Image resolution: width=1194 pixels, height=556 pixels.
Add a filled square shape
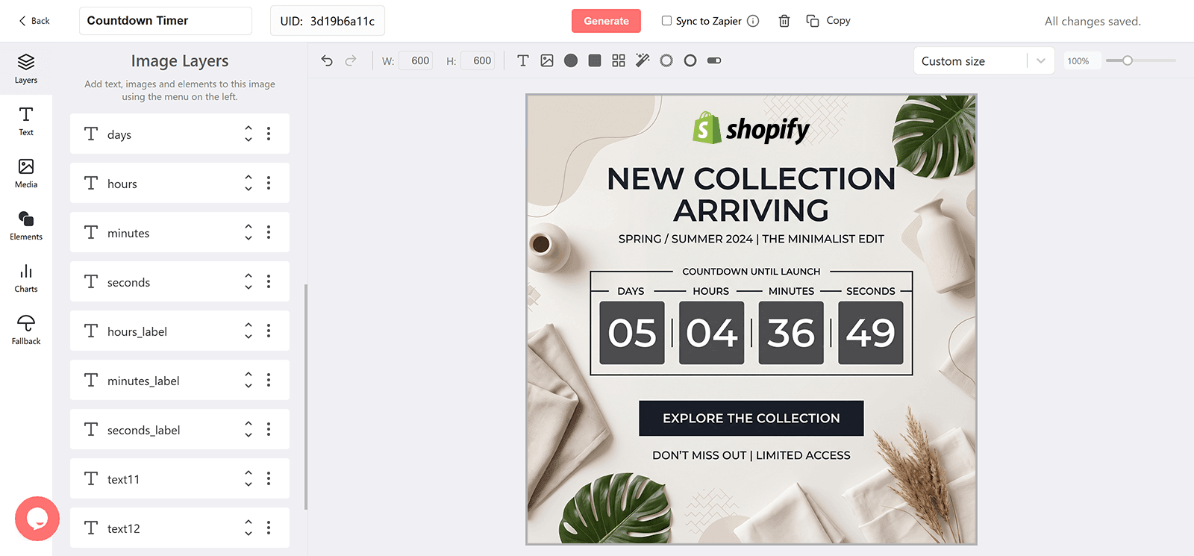pos(595,60)
